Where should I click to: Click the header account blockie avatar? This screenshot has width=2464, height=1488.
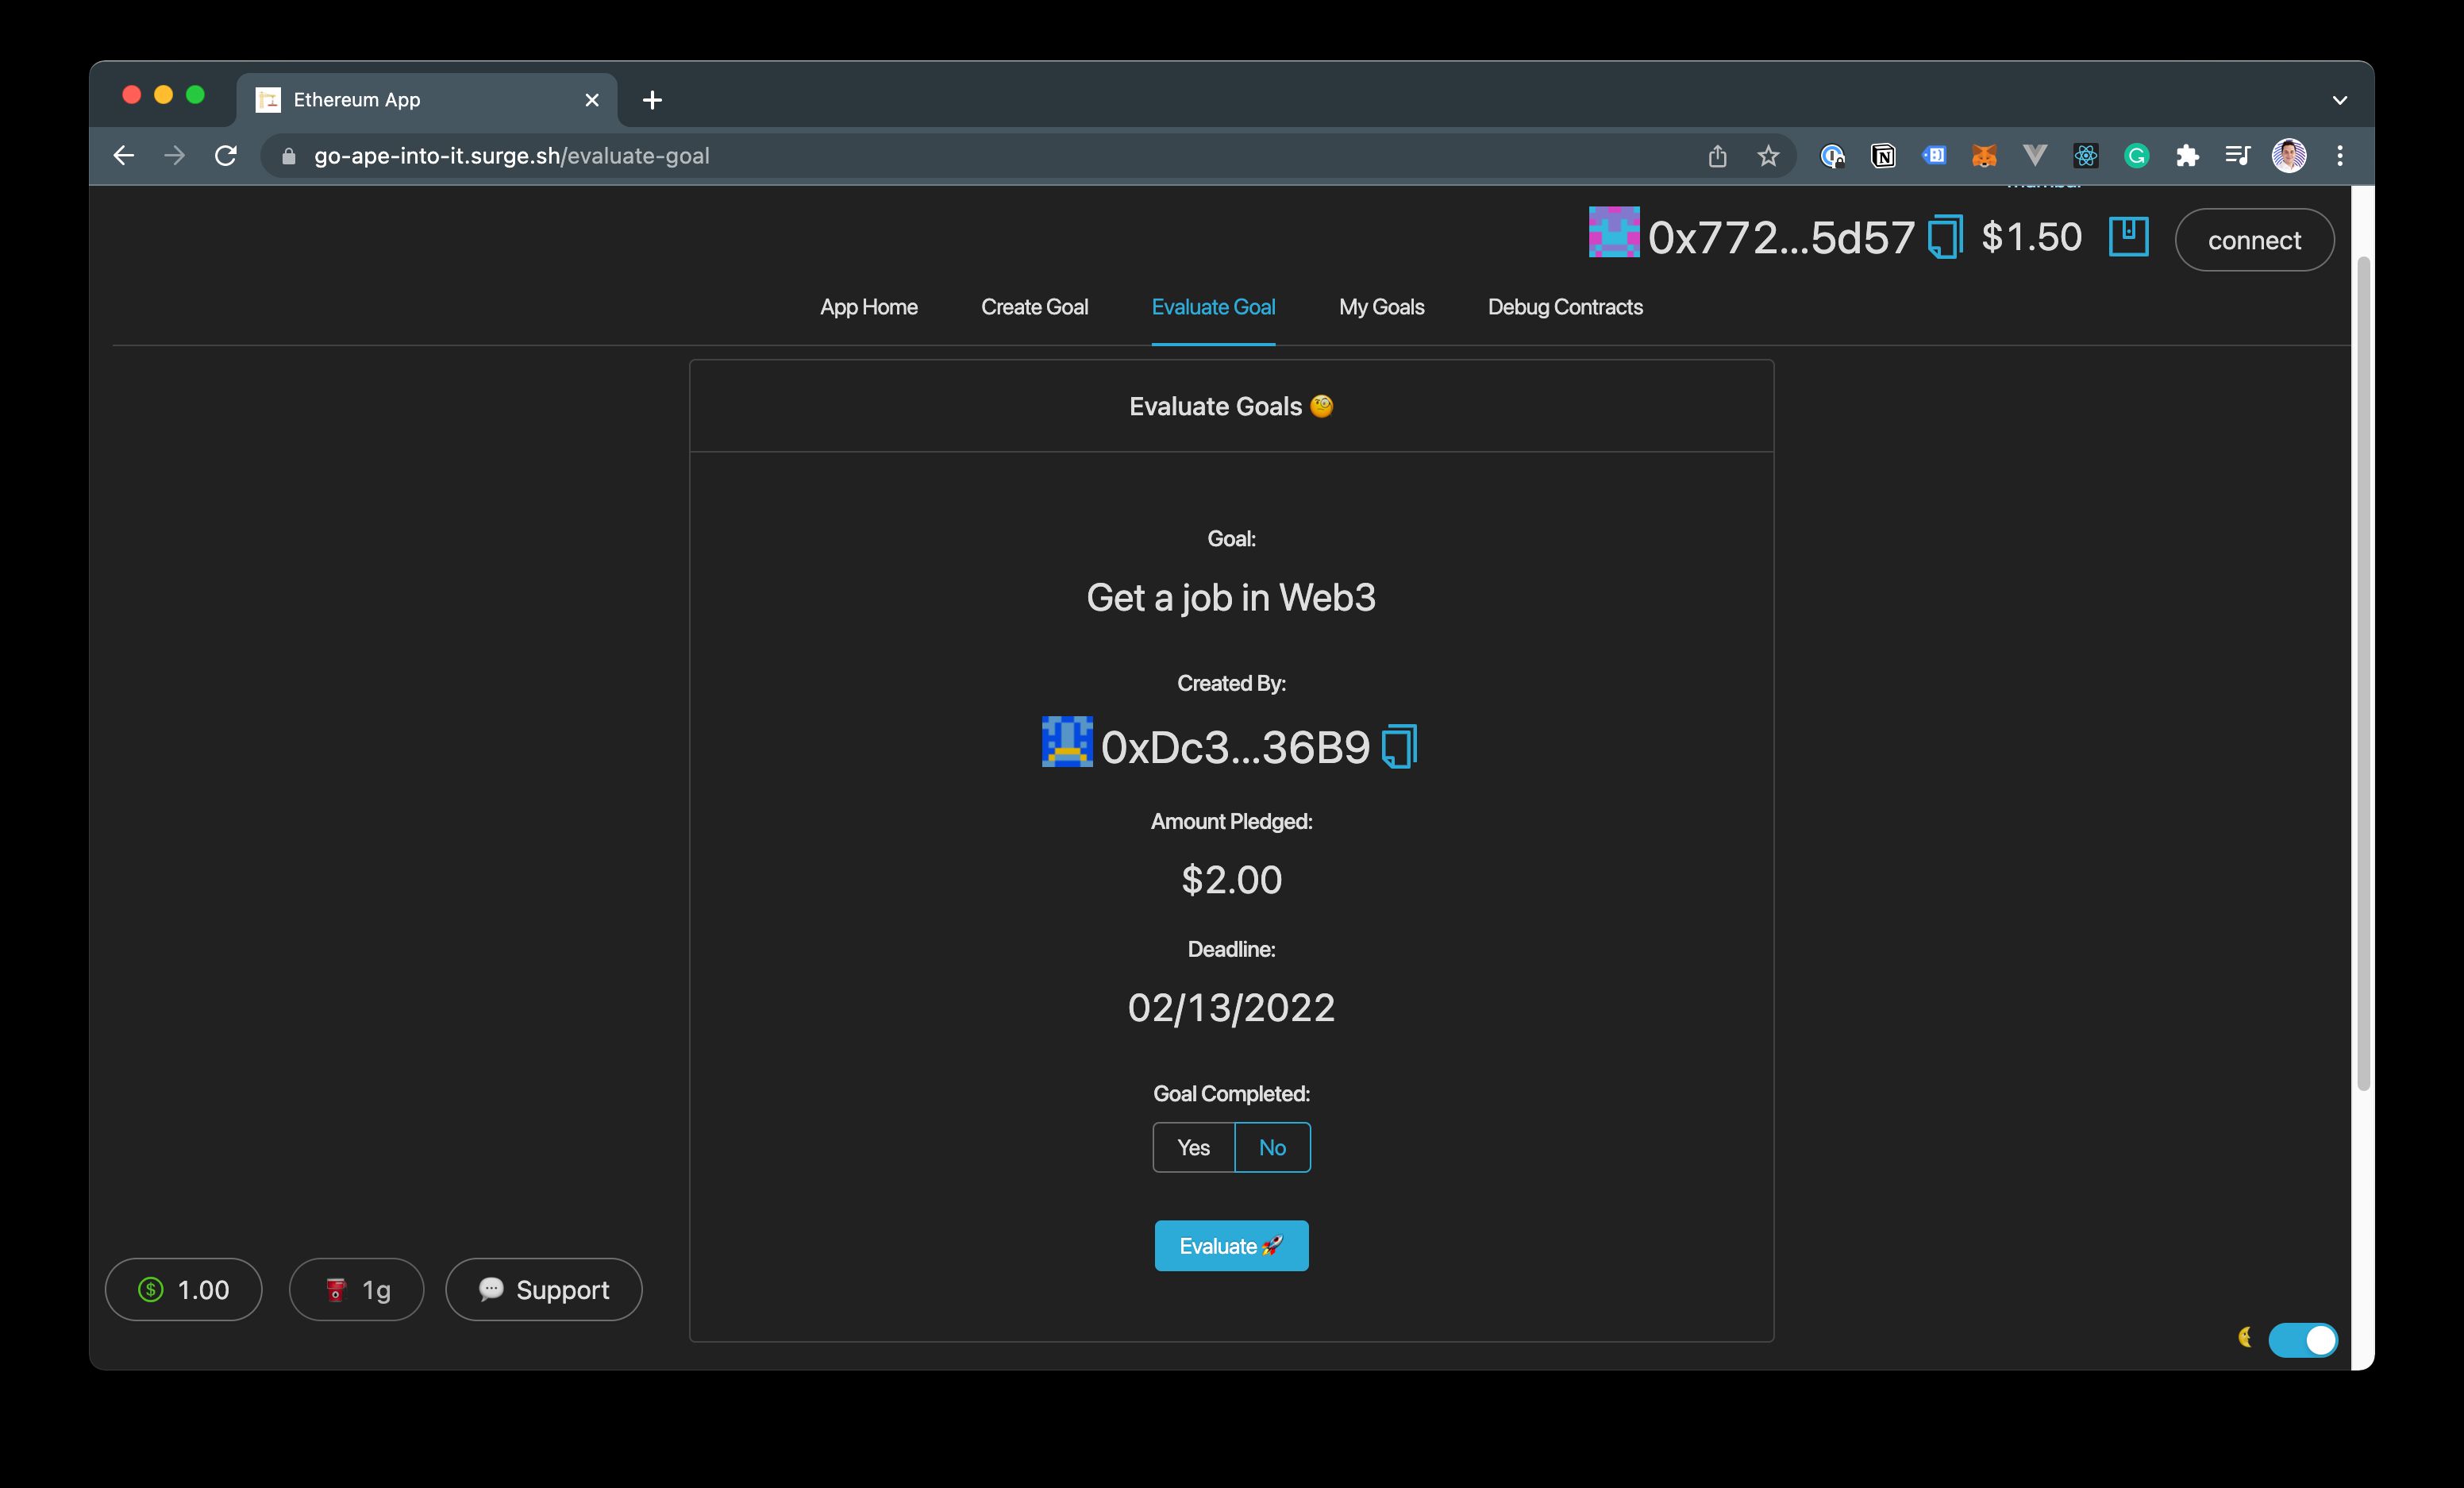point(1614,232)
